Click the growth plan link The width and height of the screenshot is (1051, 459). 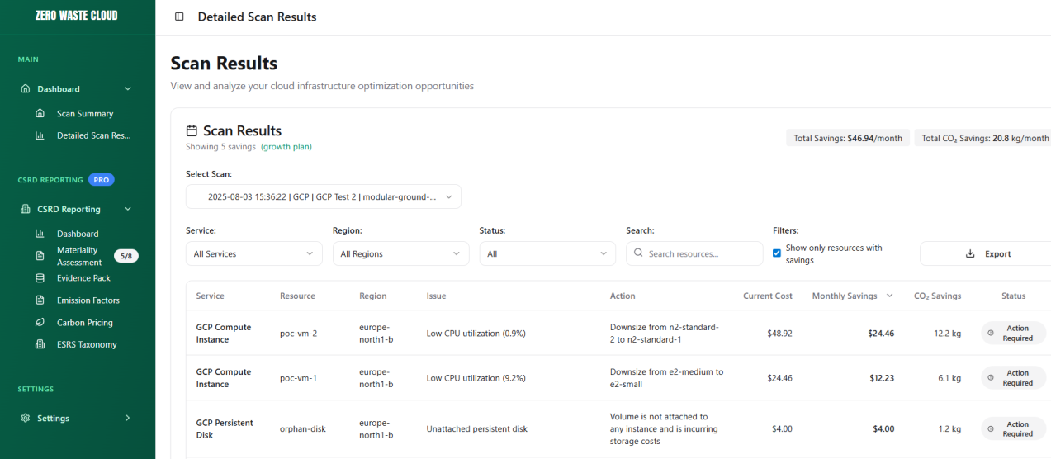286,147
